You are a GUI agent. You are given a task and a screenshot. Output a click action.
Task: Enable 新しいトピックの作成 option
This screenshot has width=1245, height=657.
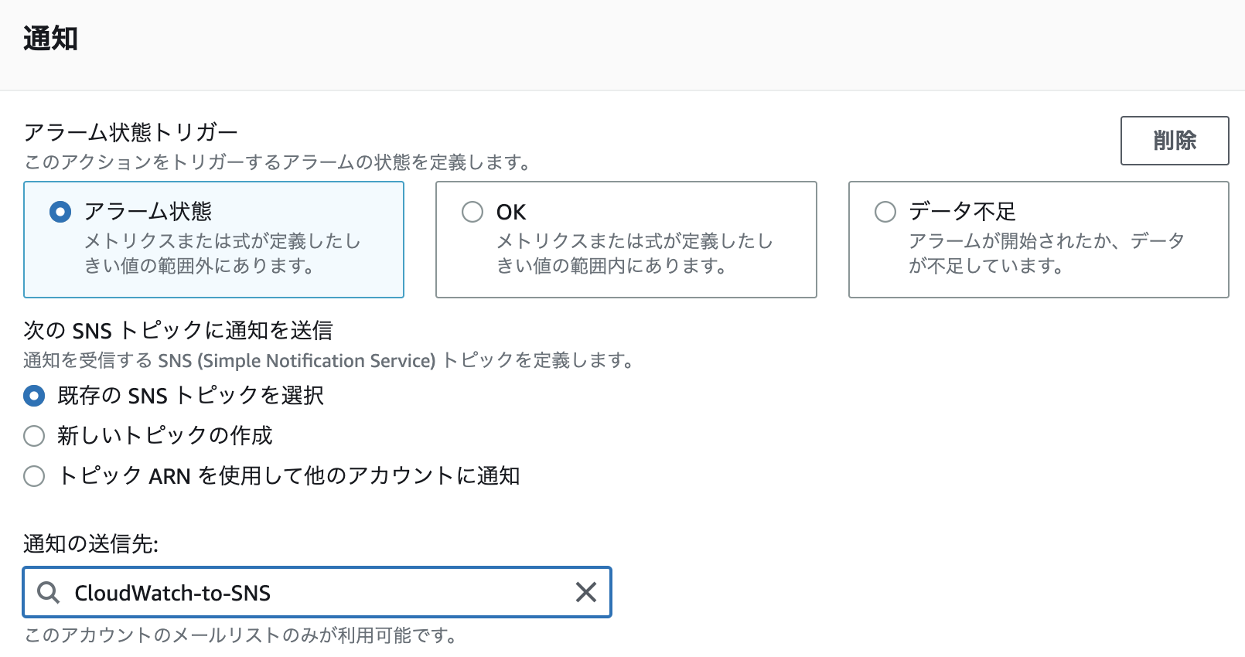pyautogui.click(x=33, y=436)
